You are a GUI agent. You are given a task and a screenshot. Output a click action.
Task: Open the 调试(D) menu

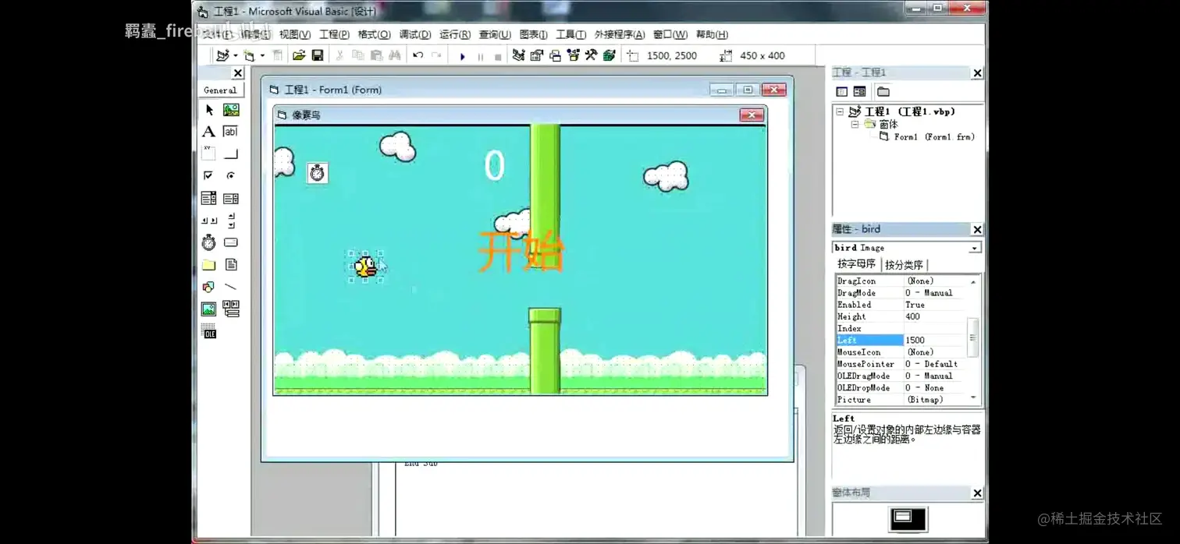[x=414, y=34]
